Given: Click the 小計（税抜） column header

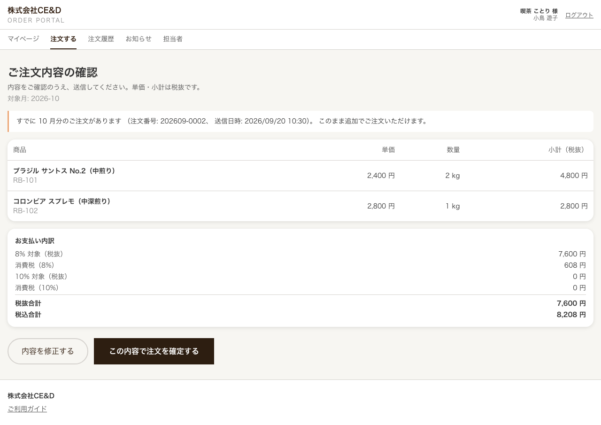Looking at the screenshot, I should [568, 150].
